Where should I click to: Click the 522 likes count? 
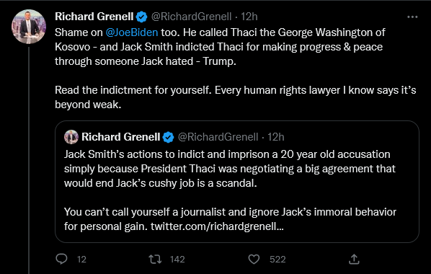(277, 260)
